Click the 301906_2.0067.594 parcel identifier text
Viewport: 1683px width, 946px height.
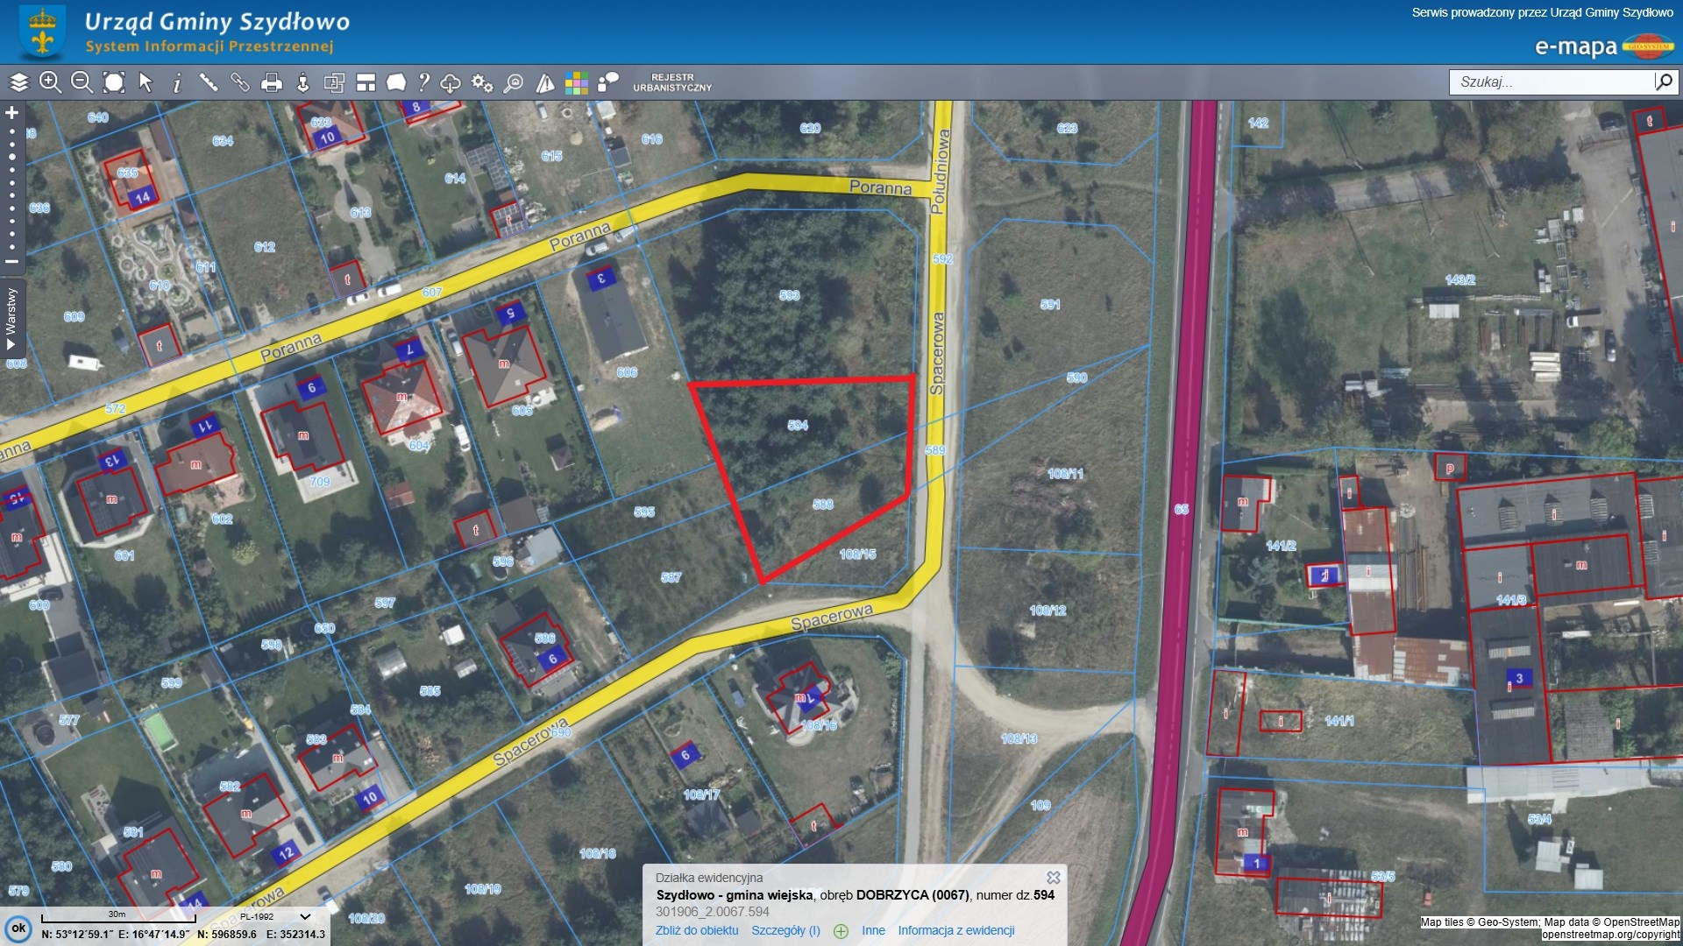pyautogui.click(x=712, y=911)
